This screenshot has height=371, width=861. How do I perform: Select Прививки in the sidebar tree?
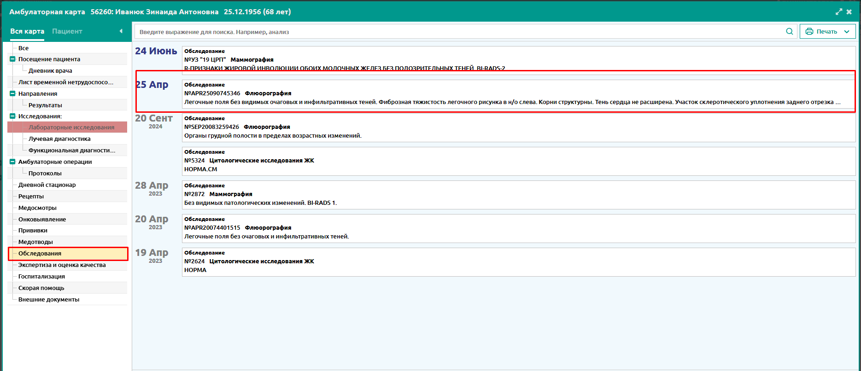pyautogui.click(x=33, y=231)
